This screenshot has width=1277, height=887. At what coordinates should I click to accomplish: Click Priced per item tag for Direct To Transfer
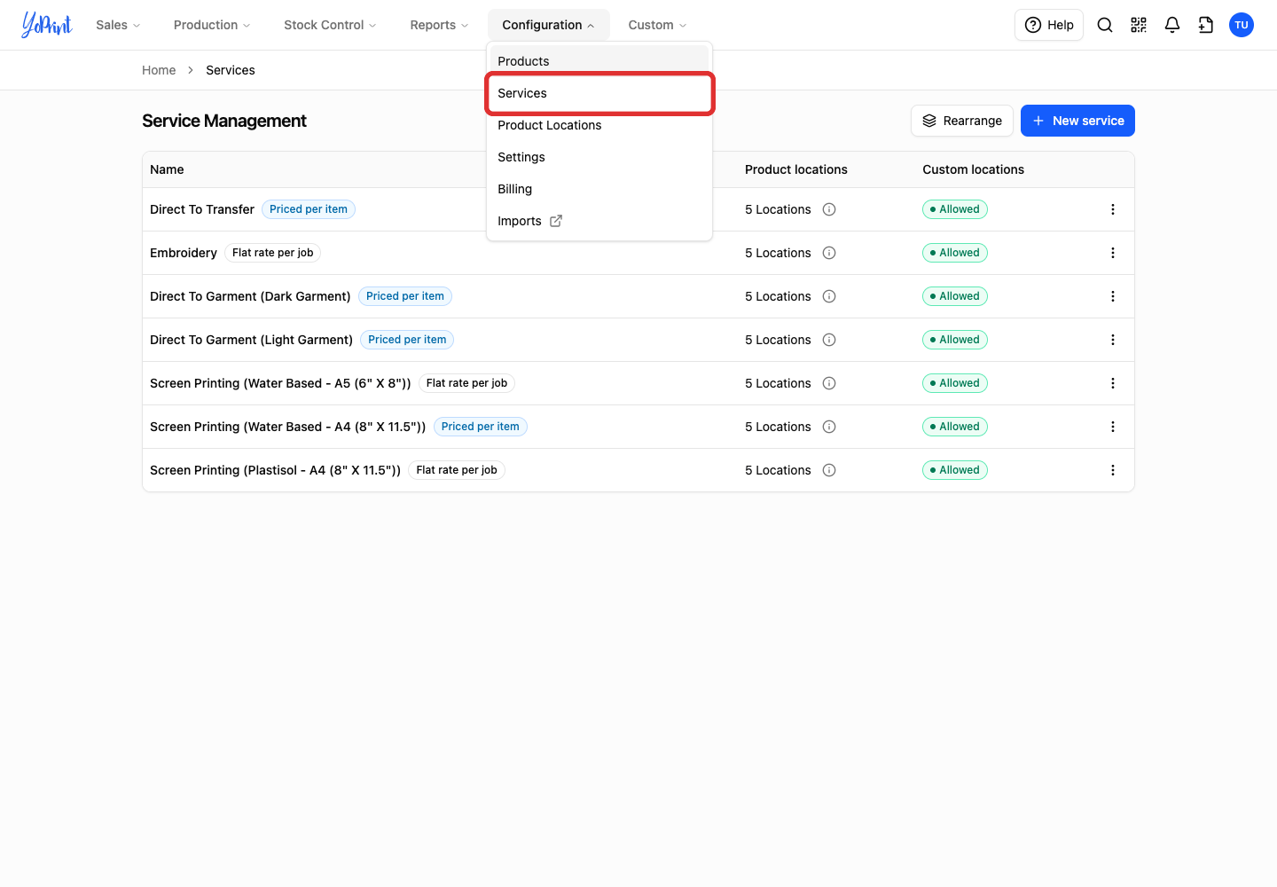pyautogui.click(x=309, y=209)
